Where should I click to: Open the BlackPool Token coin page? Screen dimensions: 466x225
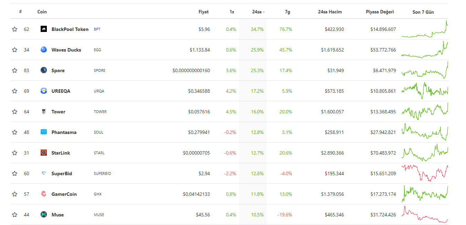click(x=70, y=29)
